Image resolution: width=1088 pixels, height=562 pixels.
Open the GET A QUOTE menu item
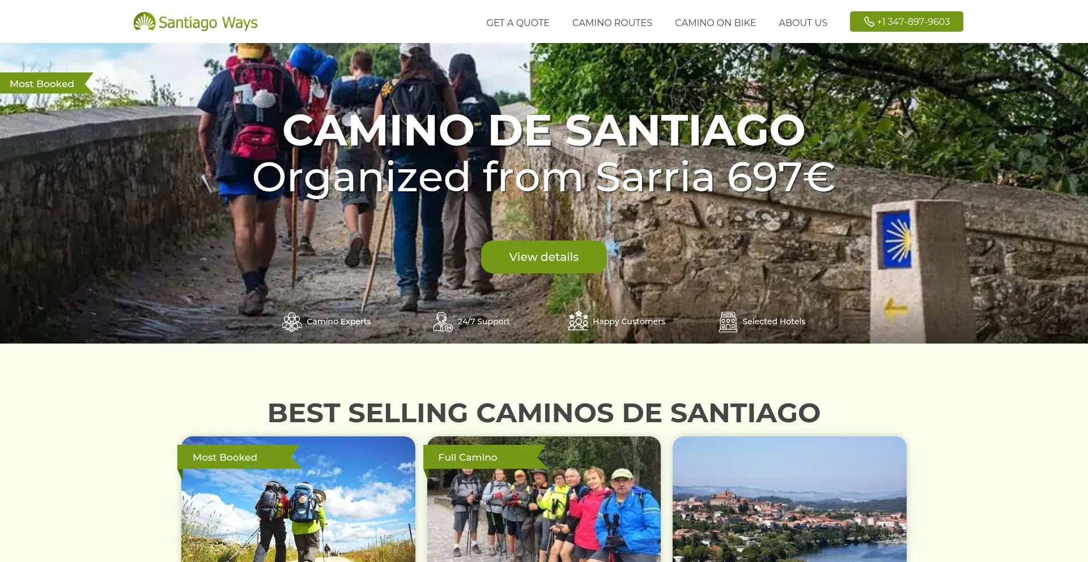[518, 23]
